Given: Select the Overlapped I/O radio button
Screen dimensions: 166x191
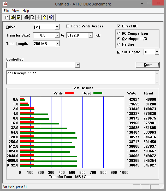Looking at the screenshot, I should click(118, 39).
